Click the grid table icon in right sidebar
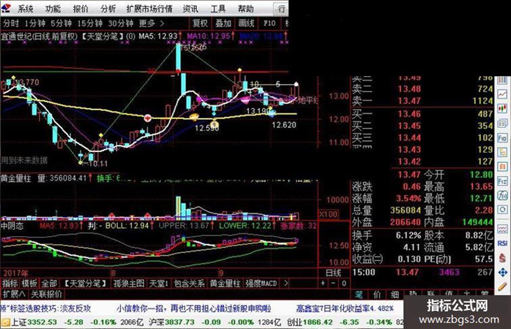The width and height of the screenshot is (511, 329). pyautogui.click(x=502, y=80)
